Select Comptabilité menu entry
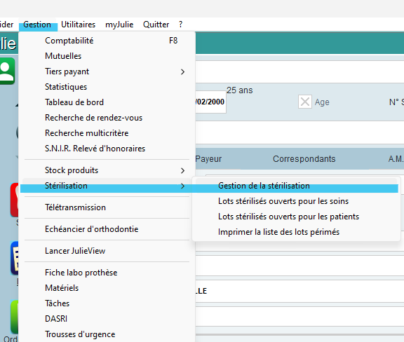The image size is (404, 342). (x=107, y=41)
